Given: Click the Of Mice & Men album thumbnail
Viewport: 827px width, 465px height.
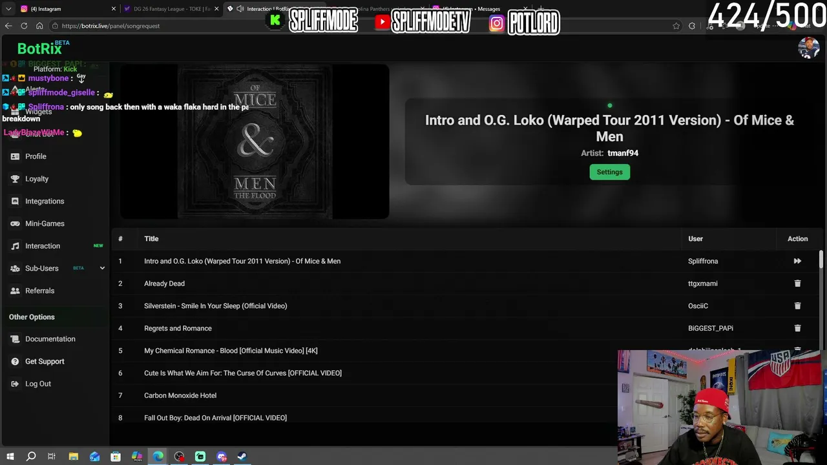Looking at the screenshot, I should pyautogui.click(x=255, y=142).
